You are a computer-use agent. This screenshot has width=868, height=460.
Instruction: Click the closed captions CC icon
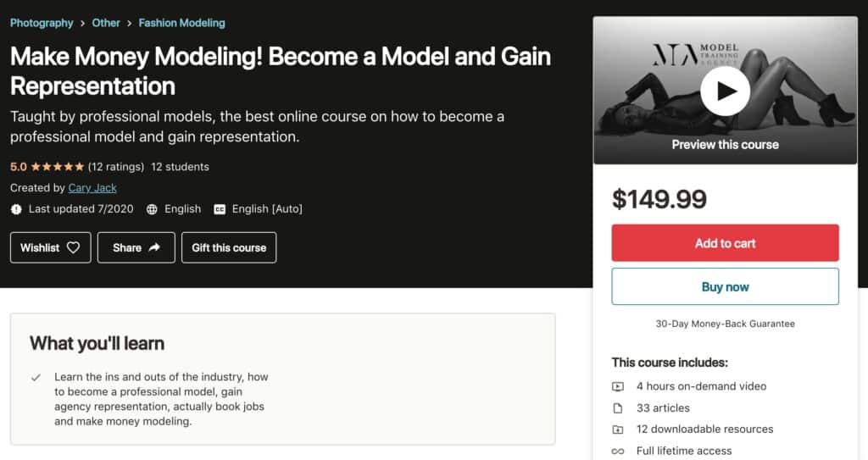(220, 209)
